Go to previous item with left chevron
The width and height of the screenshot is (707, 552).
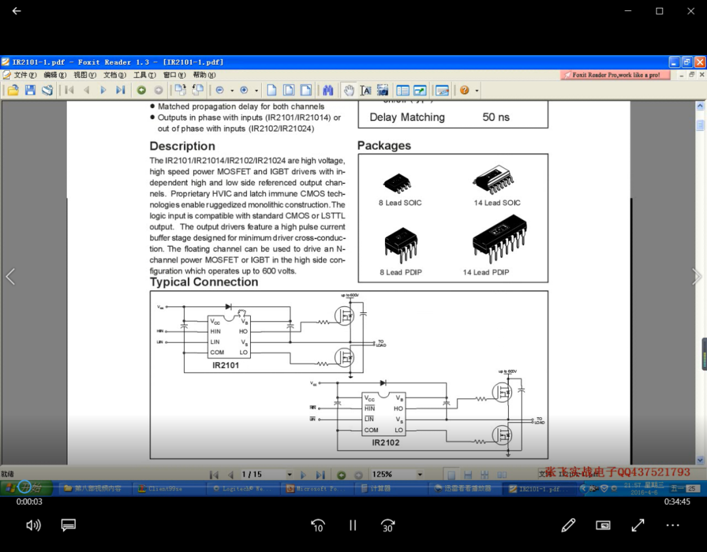click(10, 276)
